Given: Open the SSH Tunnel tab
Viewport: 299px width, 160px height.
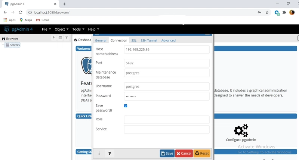Looking at the screenshot, I should pos(149,40).
